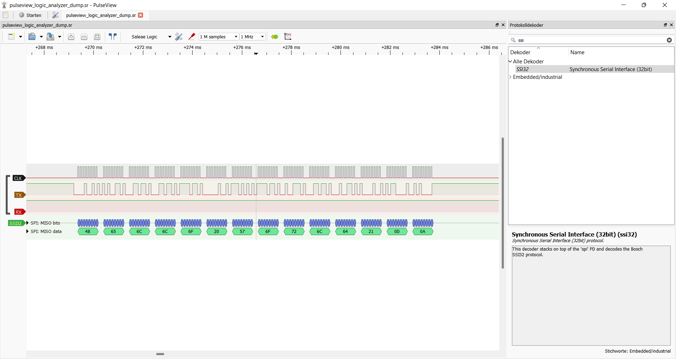Open the 1 MHz sample rate dropdown
The image size is (676, 359).
point(252,37)
